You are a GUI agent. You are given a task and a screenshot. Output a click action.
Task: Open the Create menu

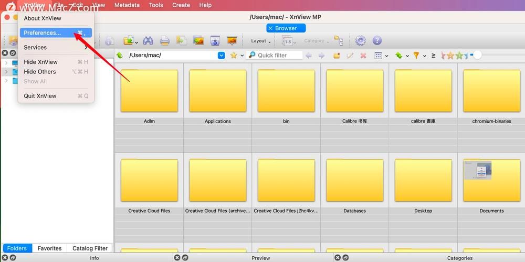[x=181, y=5]
